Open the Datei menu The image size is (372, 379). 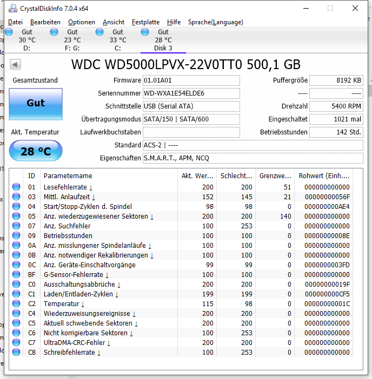pos(15,22)
